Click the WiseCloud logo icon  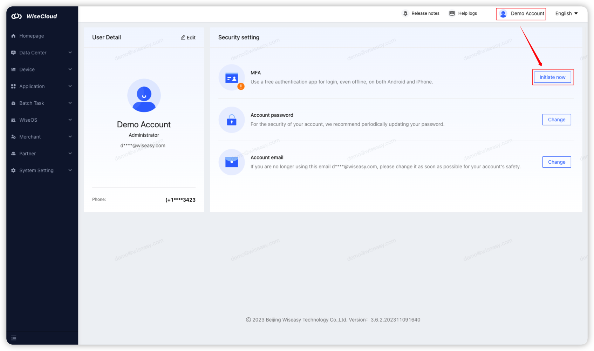point(16,16)
